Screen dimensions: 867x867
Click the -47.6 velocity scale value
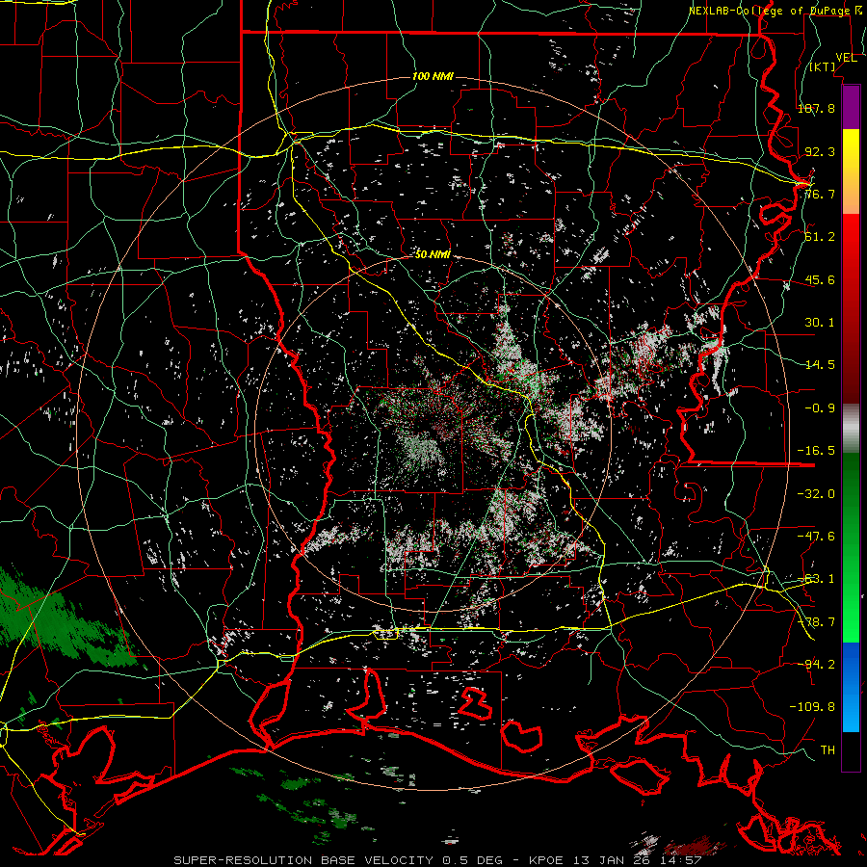816,537
